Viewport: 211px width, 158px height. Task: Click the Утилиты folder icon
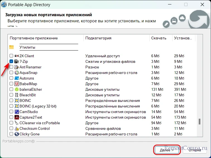click(x=11, y=47)
